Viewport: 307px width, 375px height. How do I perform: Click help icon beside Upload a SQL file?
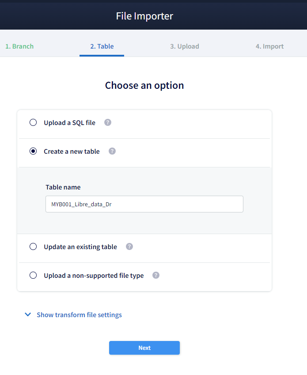[x=108, y=122]
